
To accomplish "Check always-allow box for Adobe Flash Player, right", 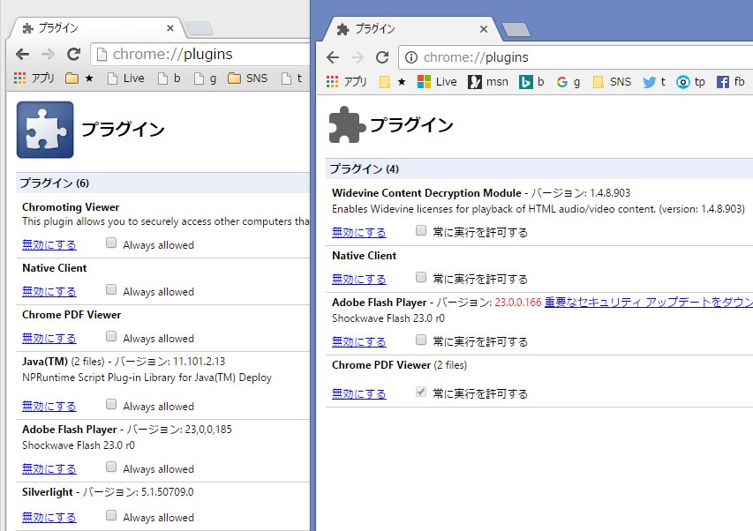I will pos(421,340).
